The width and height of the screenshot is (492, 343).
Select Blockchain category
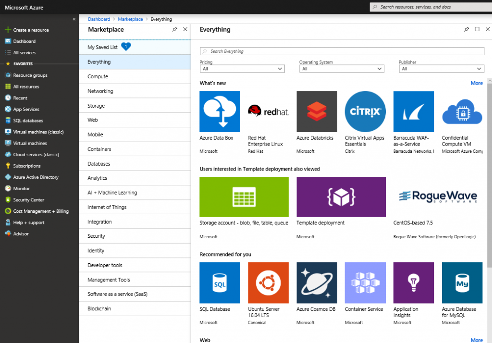135,308
